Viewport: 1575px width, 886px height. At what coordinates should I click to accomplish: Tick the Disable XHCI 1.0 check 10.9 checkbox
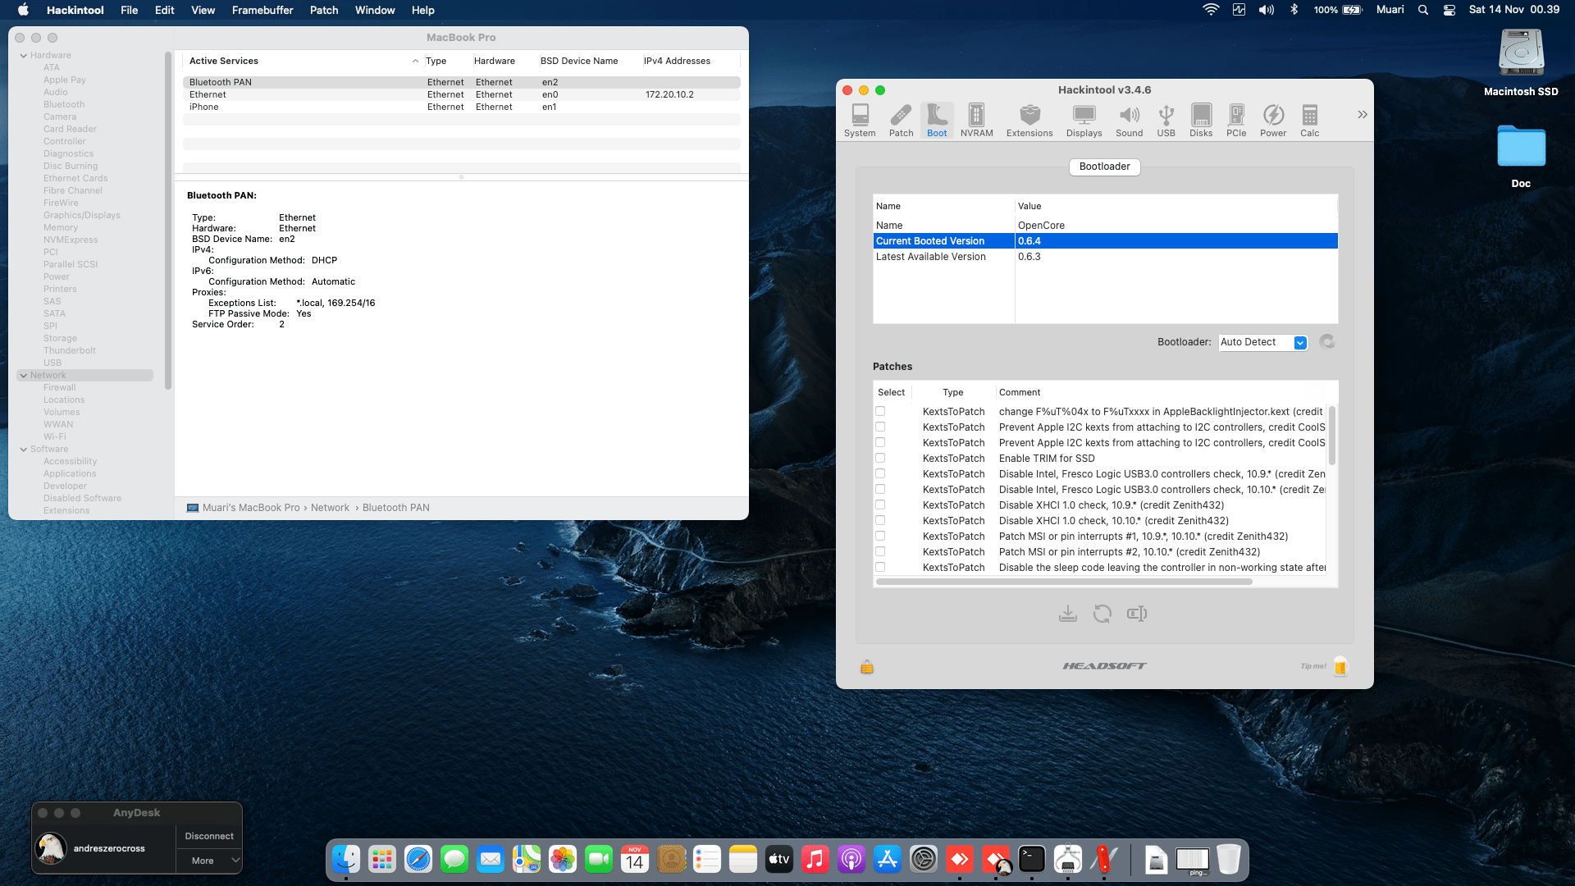pyautogui.click(x=880, y=505)
